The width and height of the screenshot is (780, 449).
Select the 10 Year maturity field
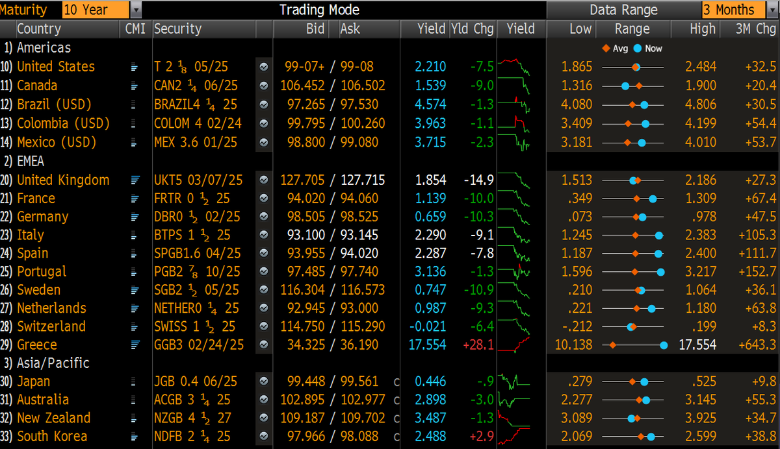click(96, 10)
